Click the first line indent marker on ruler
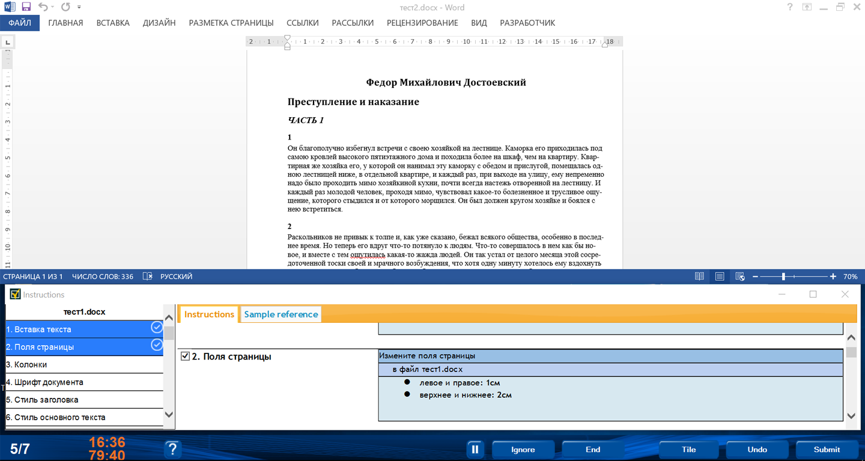Image resolution: width=865 pixels, height=461 pixels. coord(287,38)
